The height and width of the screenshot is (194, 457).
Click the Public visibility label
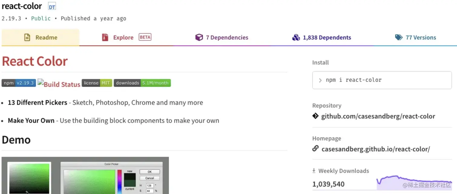(41, 18)
